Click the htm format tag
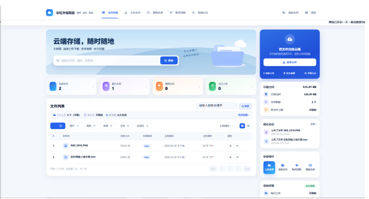This screenshot has height=199, width=369. coord(146,157)
